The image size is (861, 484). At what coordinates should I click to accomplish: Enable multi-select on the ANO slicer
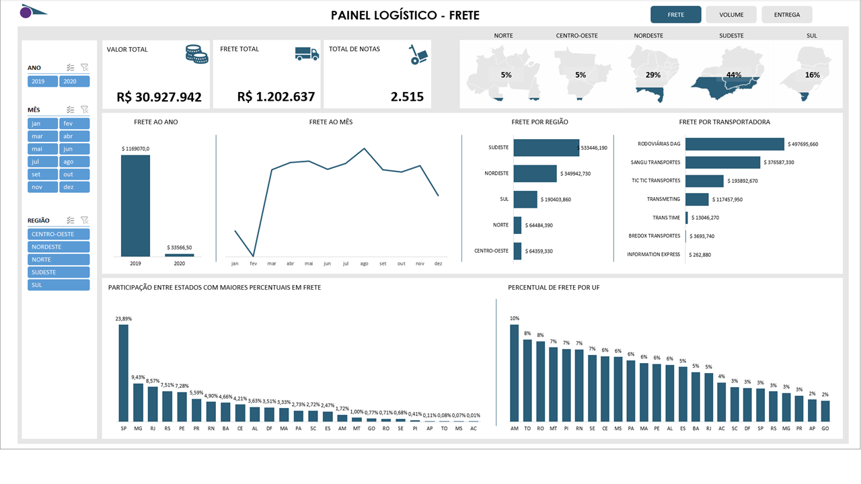click(71, 67)
